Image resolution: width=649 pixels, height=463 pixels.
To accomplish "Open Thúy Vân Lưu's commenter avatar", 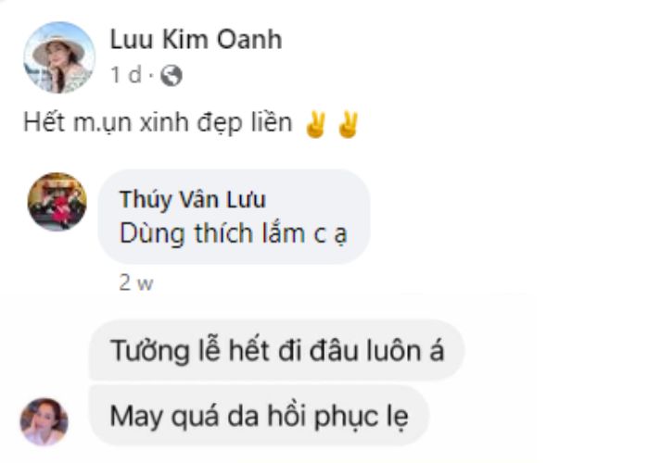I will pos(57,202).
